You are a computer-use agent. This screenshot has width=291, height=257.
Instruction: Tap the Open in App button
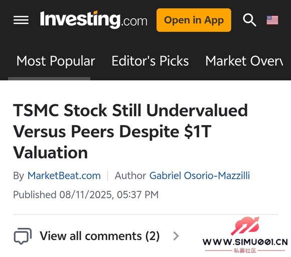tap(194, 20)
